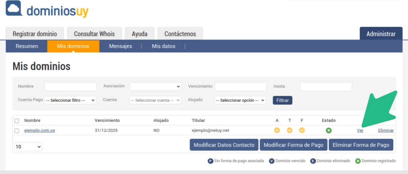Click the A column status check icon
Image resolution: width=408 pixels, height=174 pixels.
277,130
